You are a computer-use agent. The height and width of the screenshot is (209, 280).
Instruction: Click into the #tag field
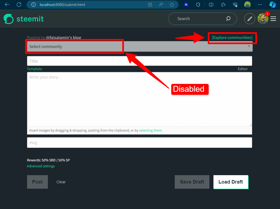point(140,143)
